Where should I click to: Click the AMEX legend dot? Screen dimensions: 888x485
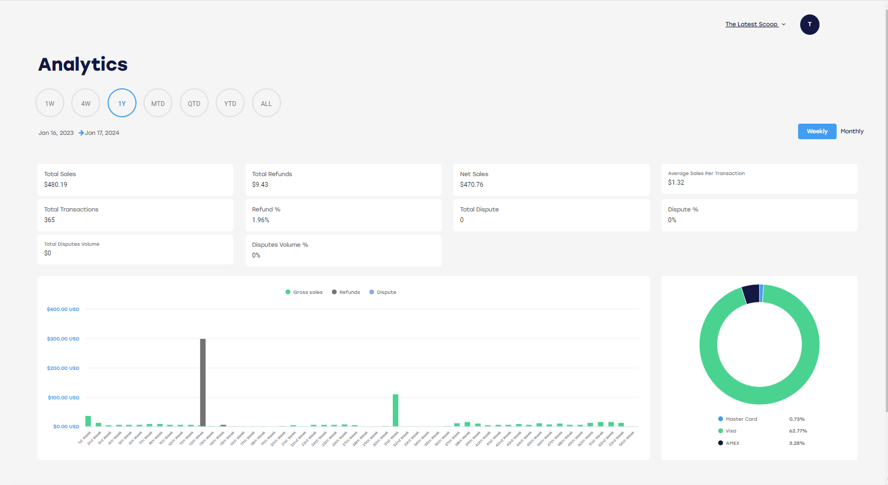tap(720, 443)
